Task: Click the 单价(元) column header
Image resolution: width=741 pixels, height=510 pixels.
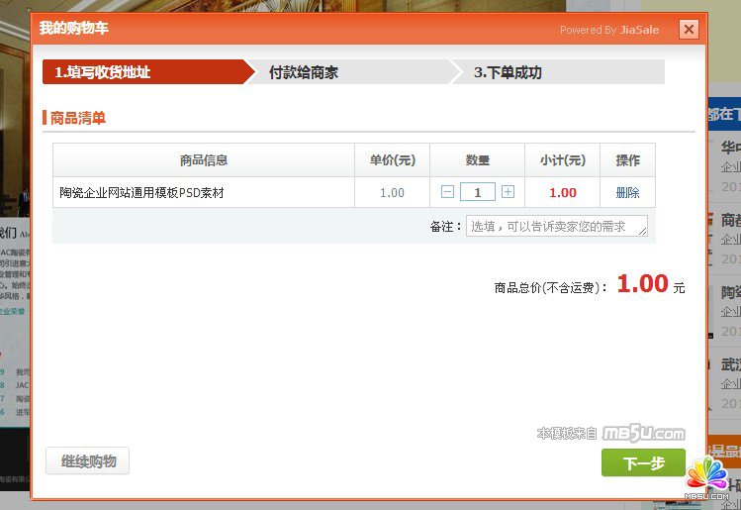Action: tap(392, 160)
